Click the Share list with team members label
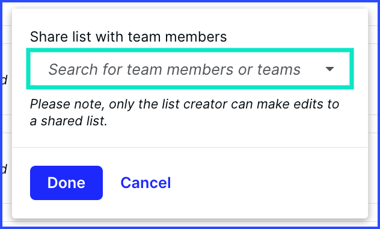 128,37
